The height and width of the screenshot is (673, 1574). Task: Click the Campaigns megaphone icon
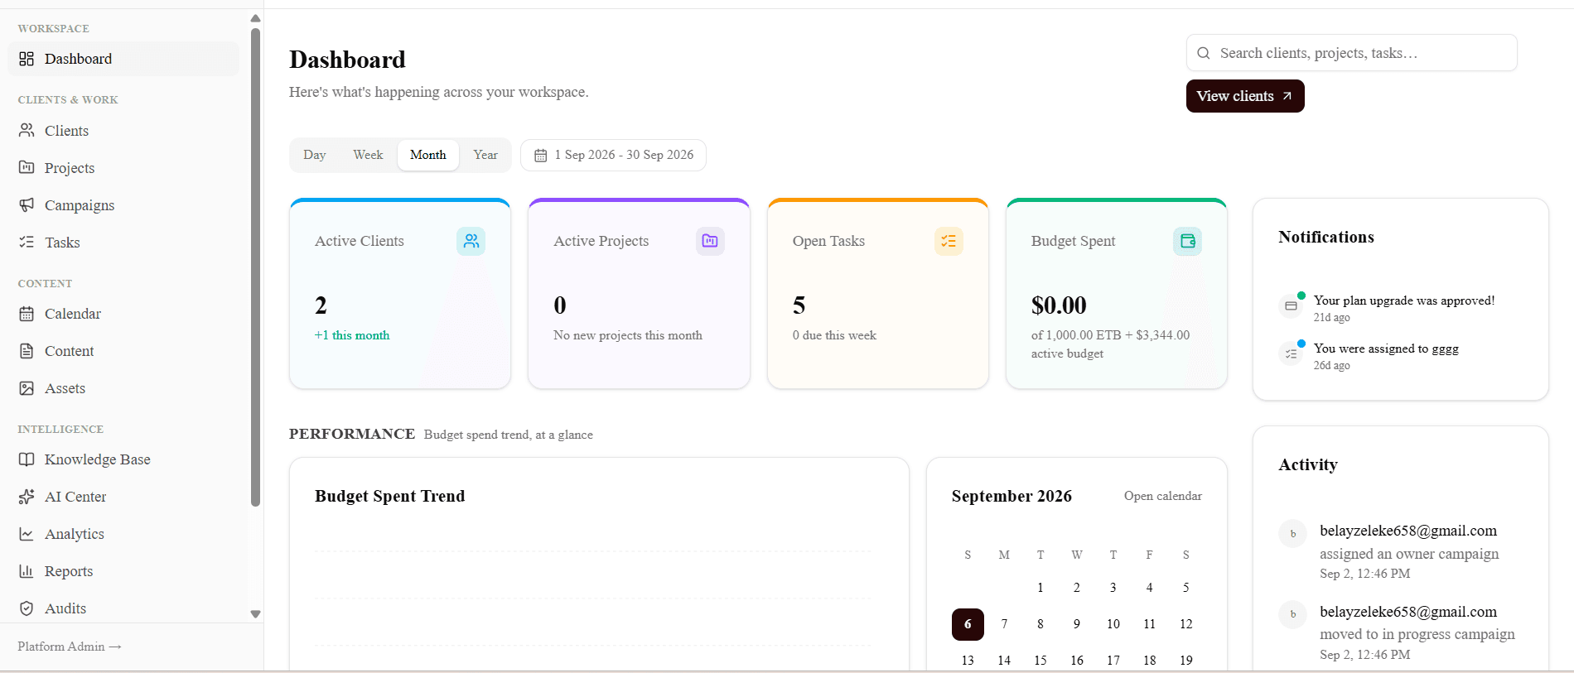[27, 205]
